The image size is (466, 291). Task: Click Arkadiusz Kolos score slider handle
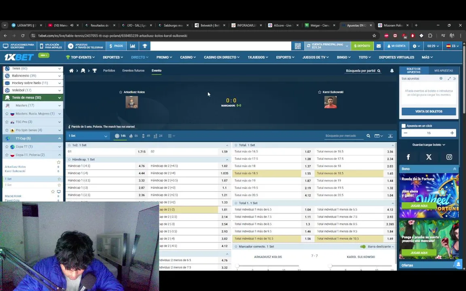[x=237, y=266]
